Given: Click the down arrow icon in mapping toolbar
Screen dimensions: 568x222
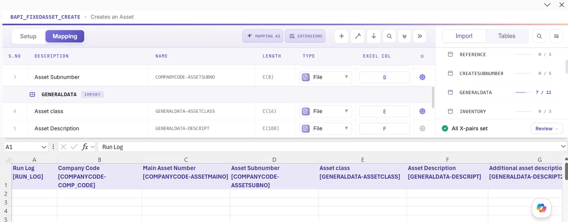Looking at the screenshot, I should click(x=374, y=36).
